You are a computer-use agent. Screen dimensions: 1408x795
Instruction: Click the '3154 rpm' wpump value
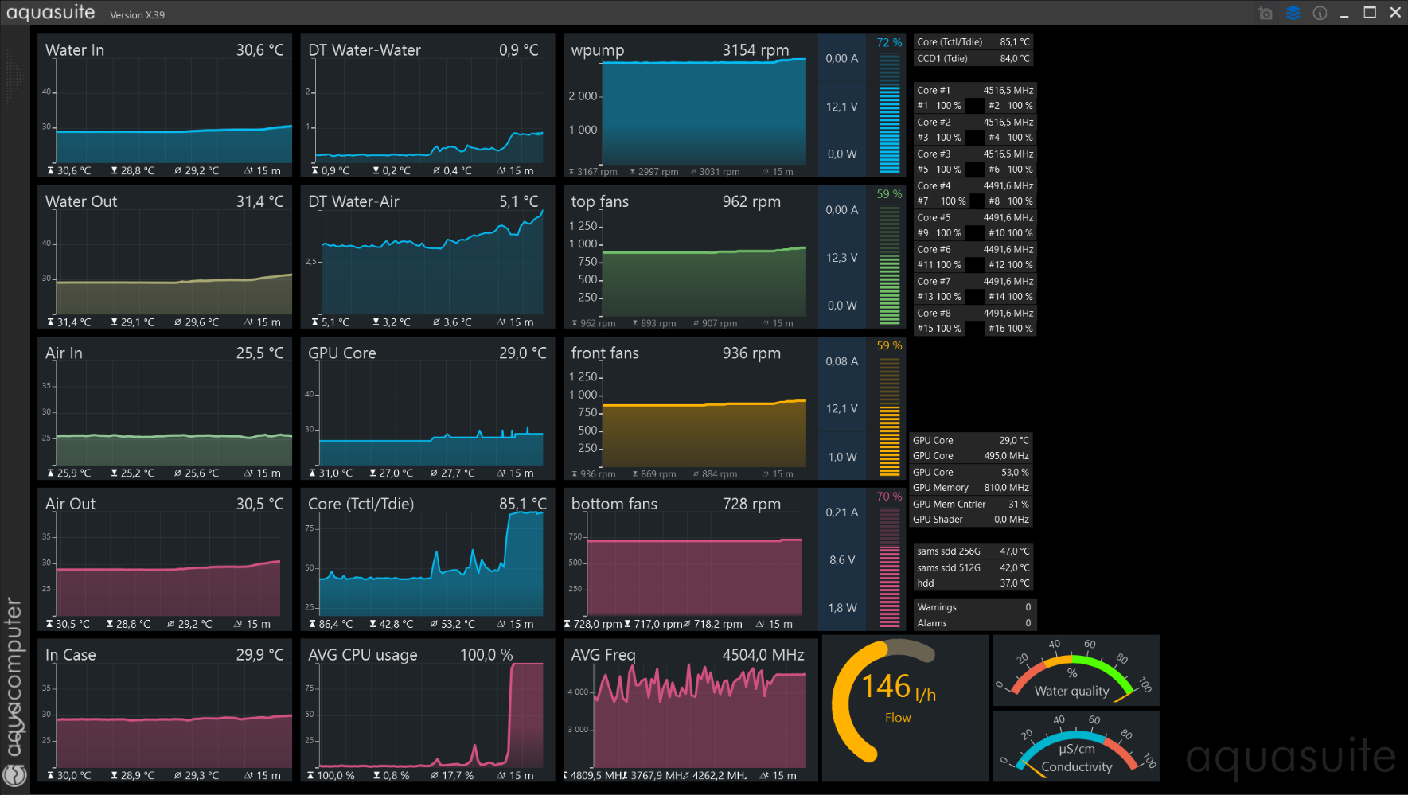[755, 50]
